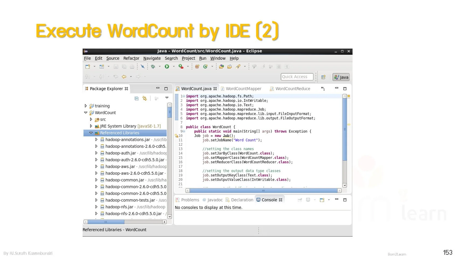Open the Refactor menu

131,58
